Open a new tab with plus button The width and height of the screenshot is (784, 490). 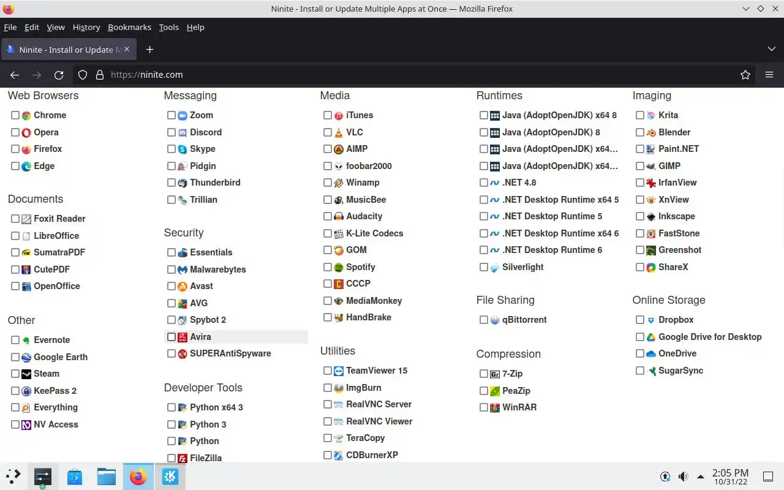(x=149, y=49)
